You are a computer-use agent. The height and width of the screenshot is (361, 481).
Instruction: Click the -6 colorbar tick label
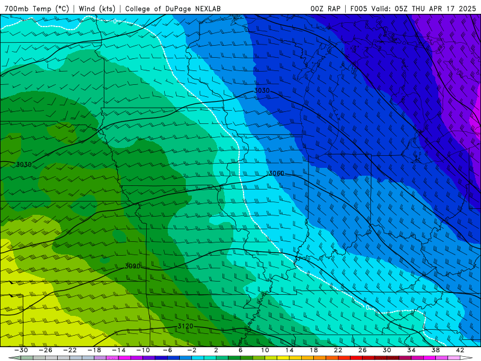tap(168, 350)
